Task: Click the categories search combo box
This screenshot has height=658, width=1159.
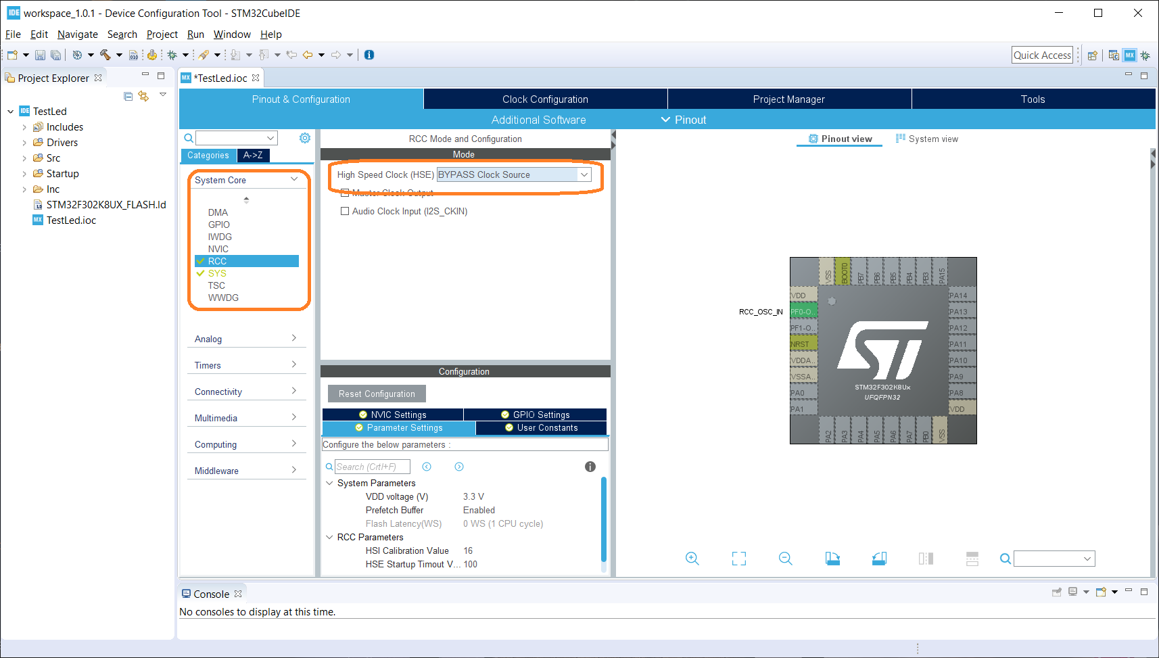Action: (x=237, y=138)
